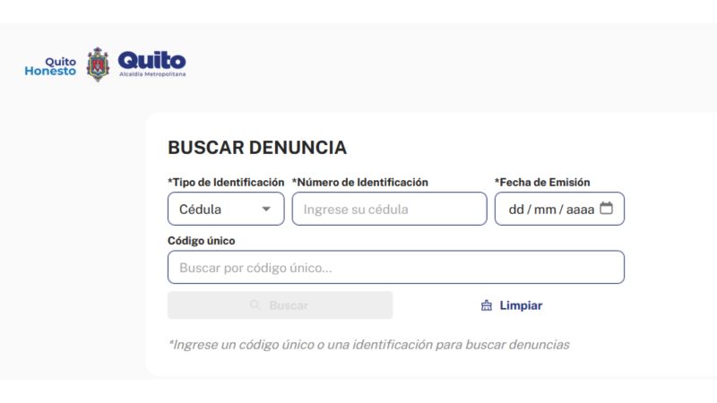Image resolution: width=717 pixels, height=403 pixels.
Task: Click the BUSCAR DENUNCIA heading
Action: pos(257,148)
